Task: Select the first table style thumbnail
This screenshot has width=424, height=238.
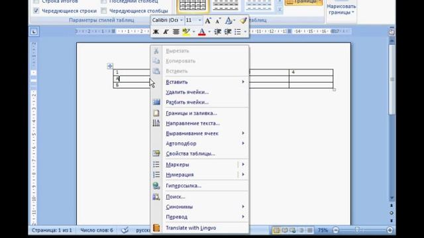Action: click(x=193, y=6)
